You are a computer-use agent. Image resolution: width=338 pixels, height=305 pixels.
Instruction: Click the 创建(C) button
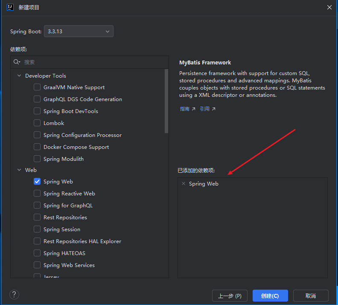270,296
